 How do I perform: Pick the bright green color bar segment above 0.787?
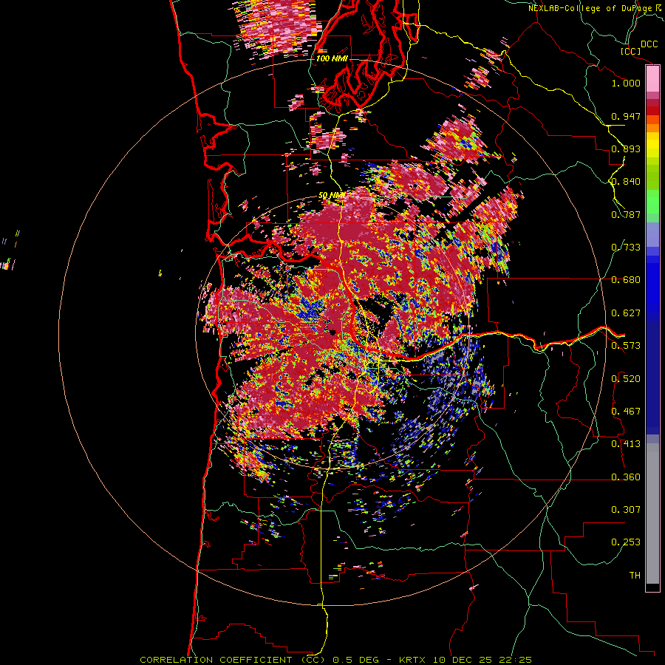point(652,202)
